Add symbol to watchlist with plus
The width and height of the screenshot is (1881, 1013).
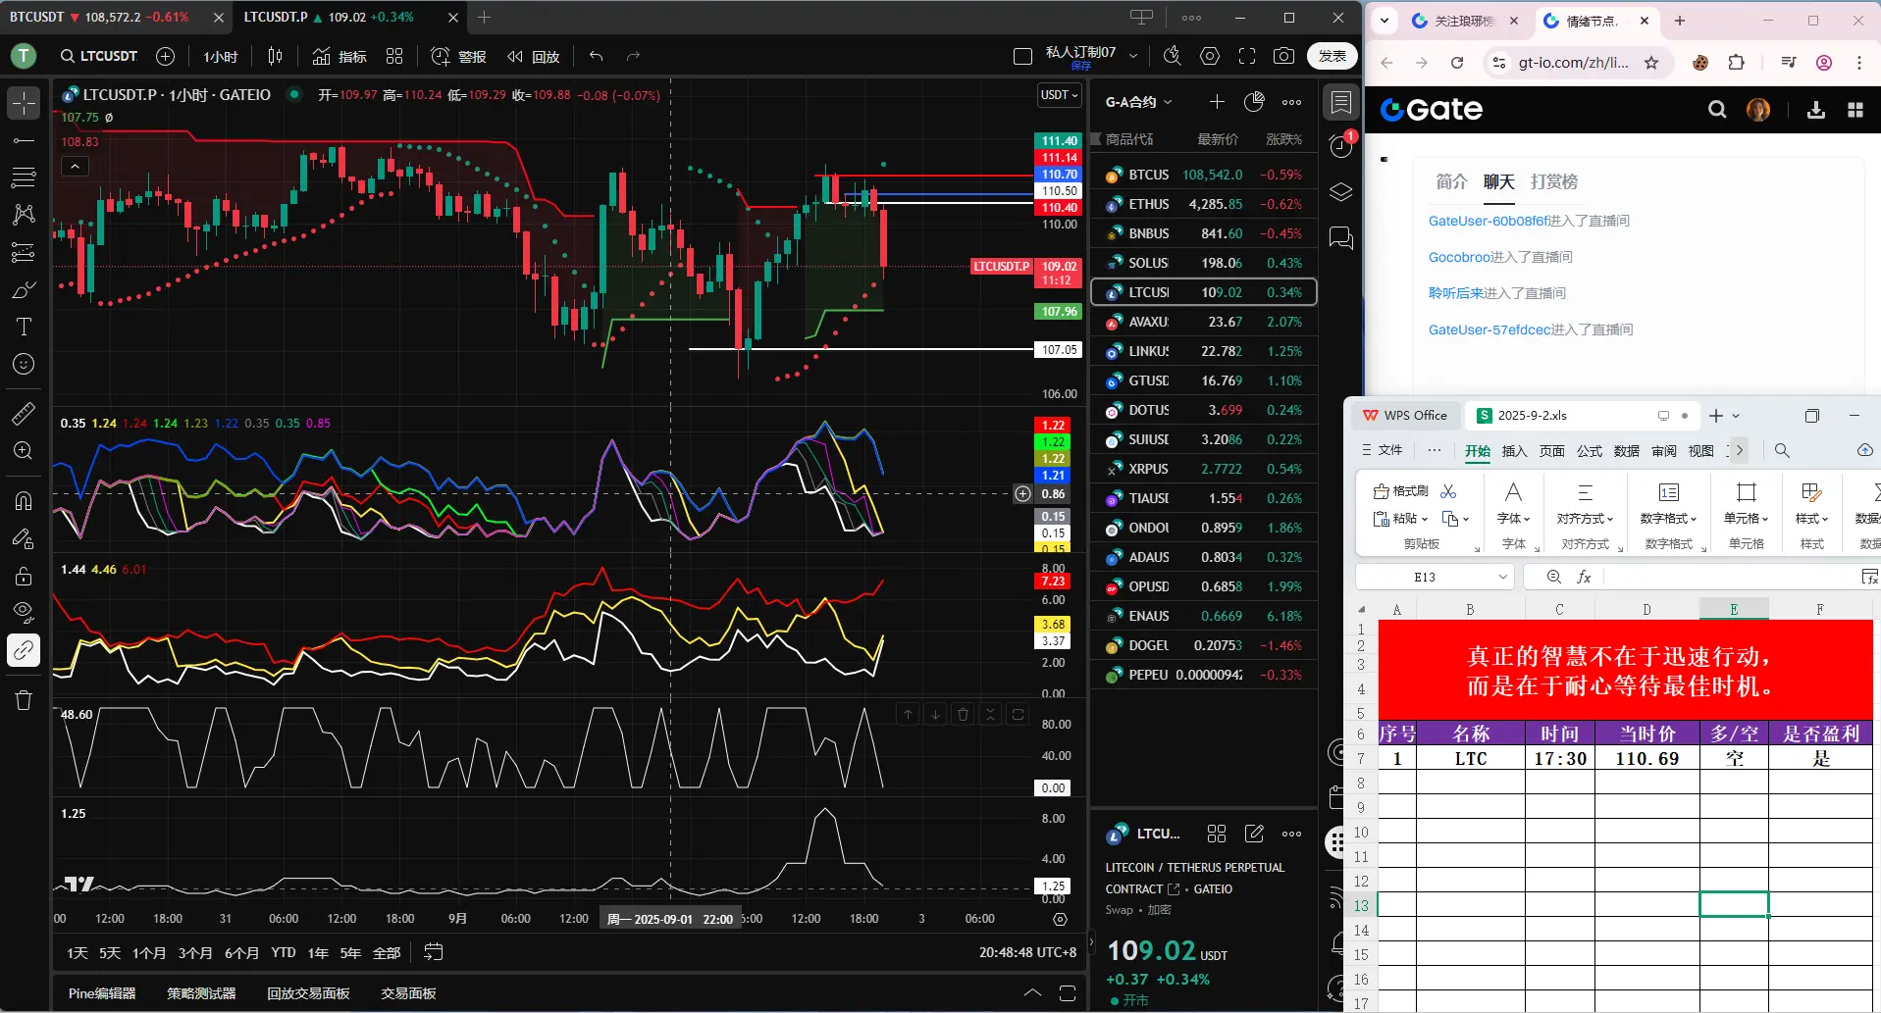click(1217, 102)
